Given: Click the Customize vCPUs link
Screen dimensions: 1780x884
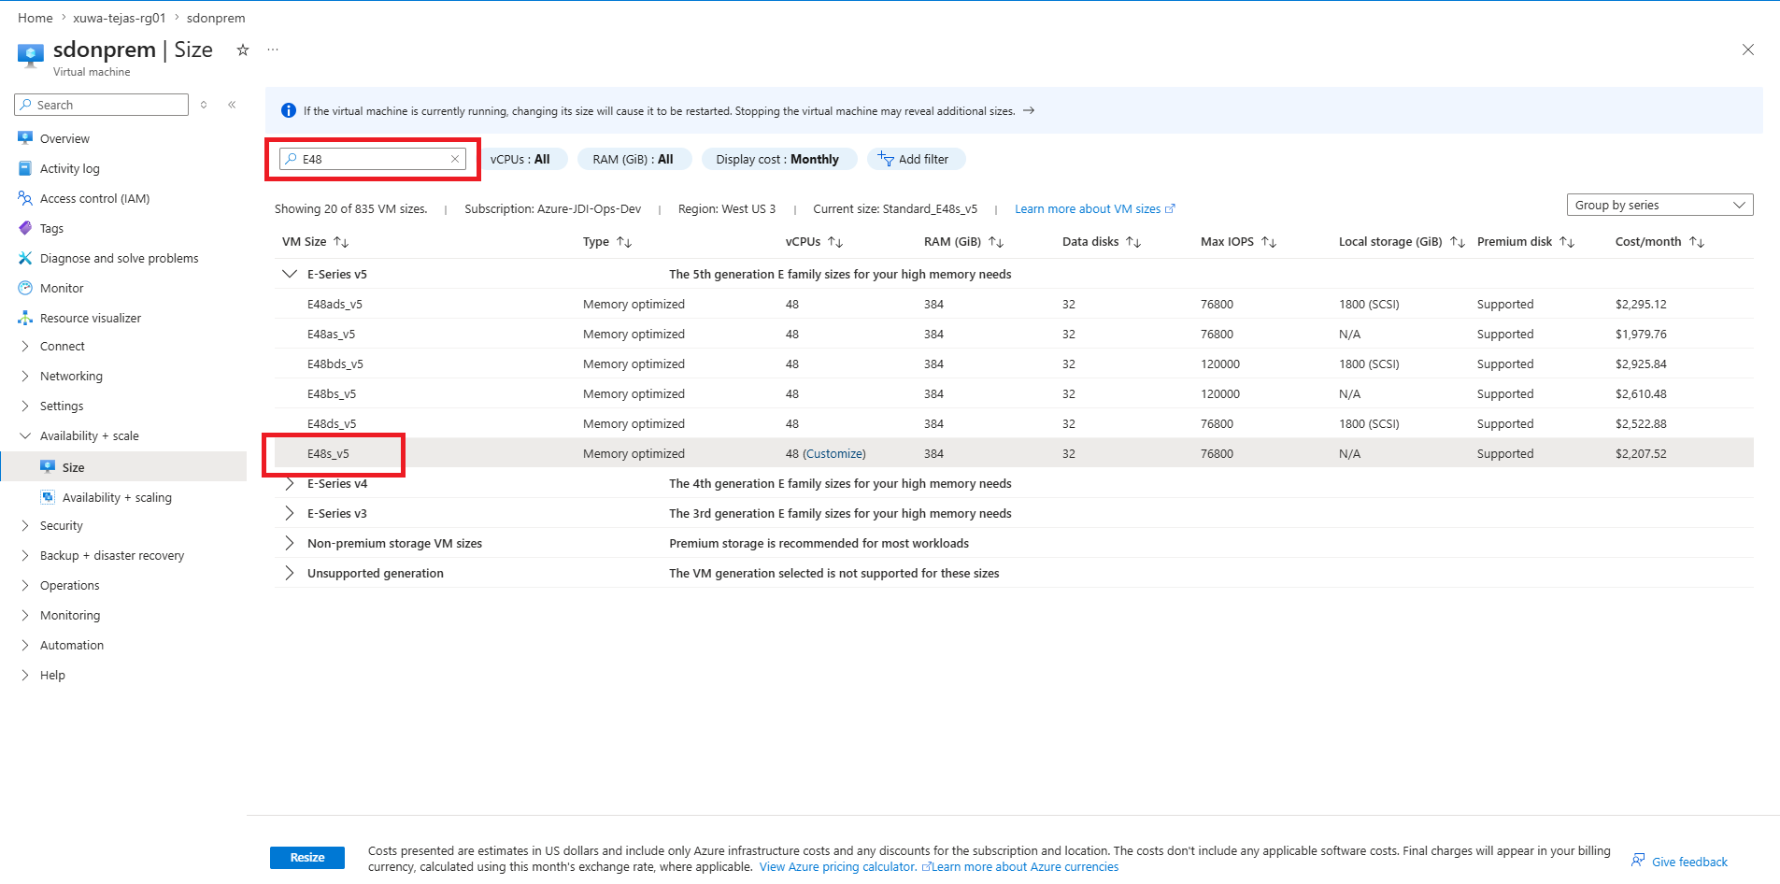Looking at the screenshot, I should 834,453.
